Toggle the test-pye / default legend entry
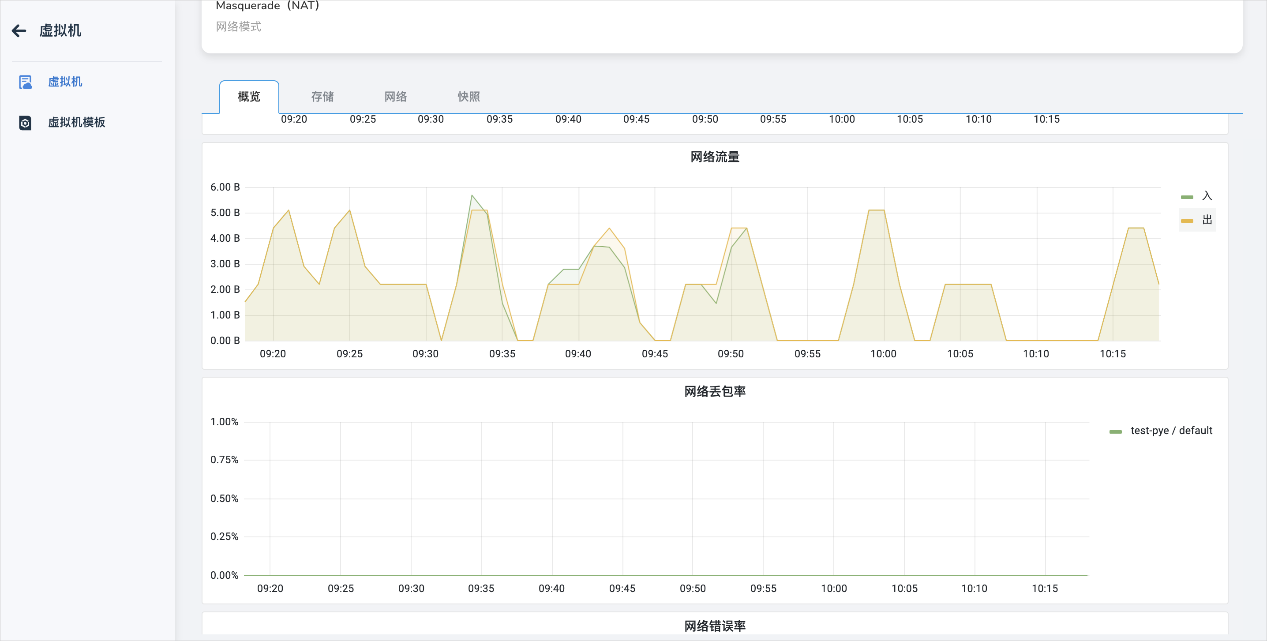1267x641 pixels. click(x=1161, y=431)
